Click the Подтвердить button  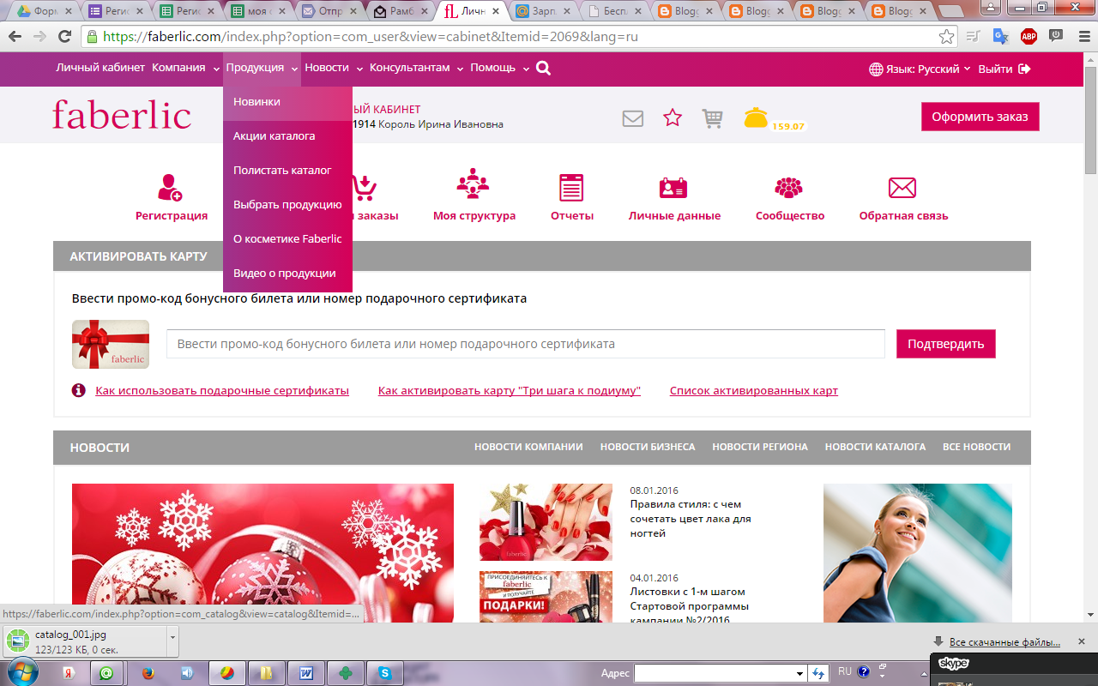[x=945, y=344]
